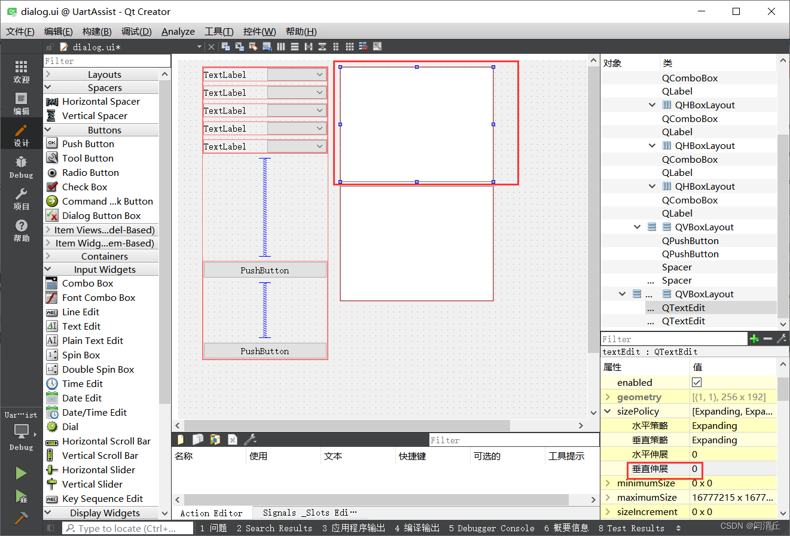This screenshot has width=790, height=536.
Task: Switch to Edit Tab Order mode icon
Action: click(x=267, y=47)
